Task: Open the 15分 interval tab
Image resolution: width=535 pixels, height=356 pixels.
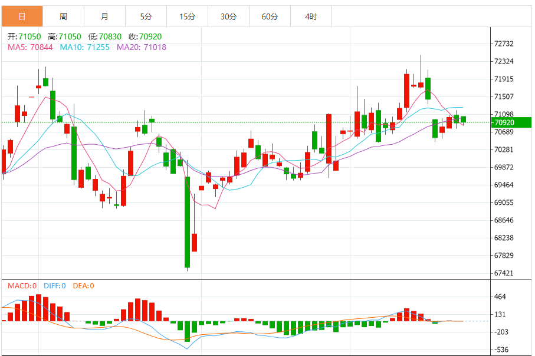Action: (188, 16)
